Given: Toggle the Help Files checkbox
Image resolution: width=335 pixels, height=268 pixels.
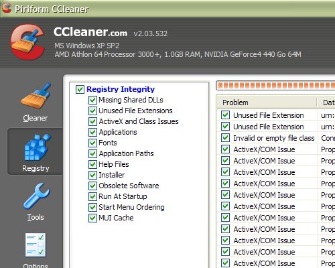Looking at the screenshot, I should tap(92, 164).
